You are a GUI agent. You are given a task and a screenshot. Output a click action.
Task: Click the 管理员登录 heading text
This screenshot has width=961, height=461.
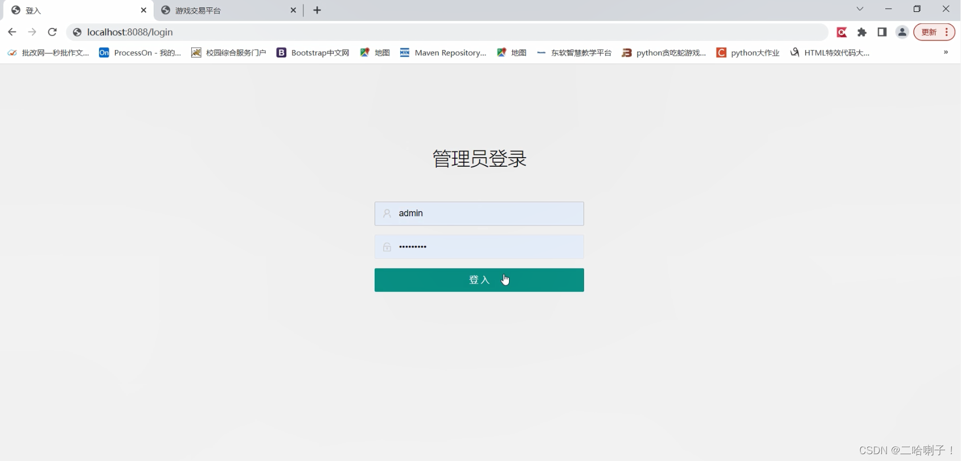tap(479, 159)
